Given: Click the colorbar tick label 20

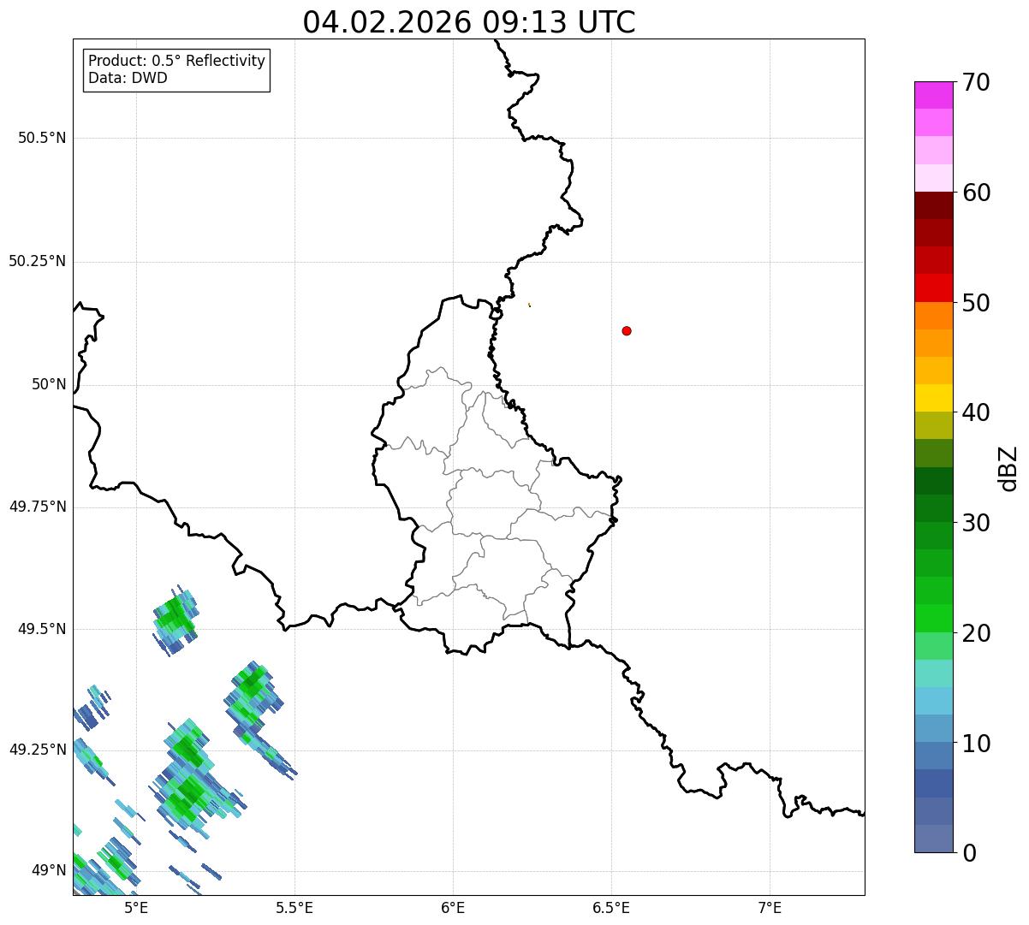Looking at the screenshot, I should [976, 633].
